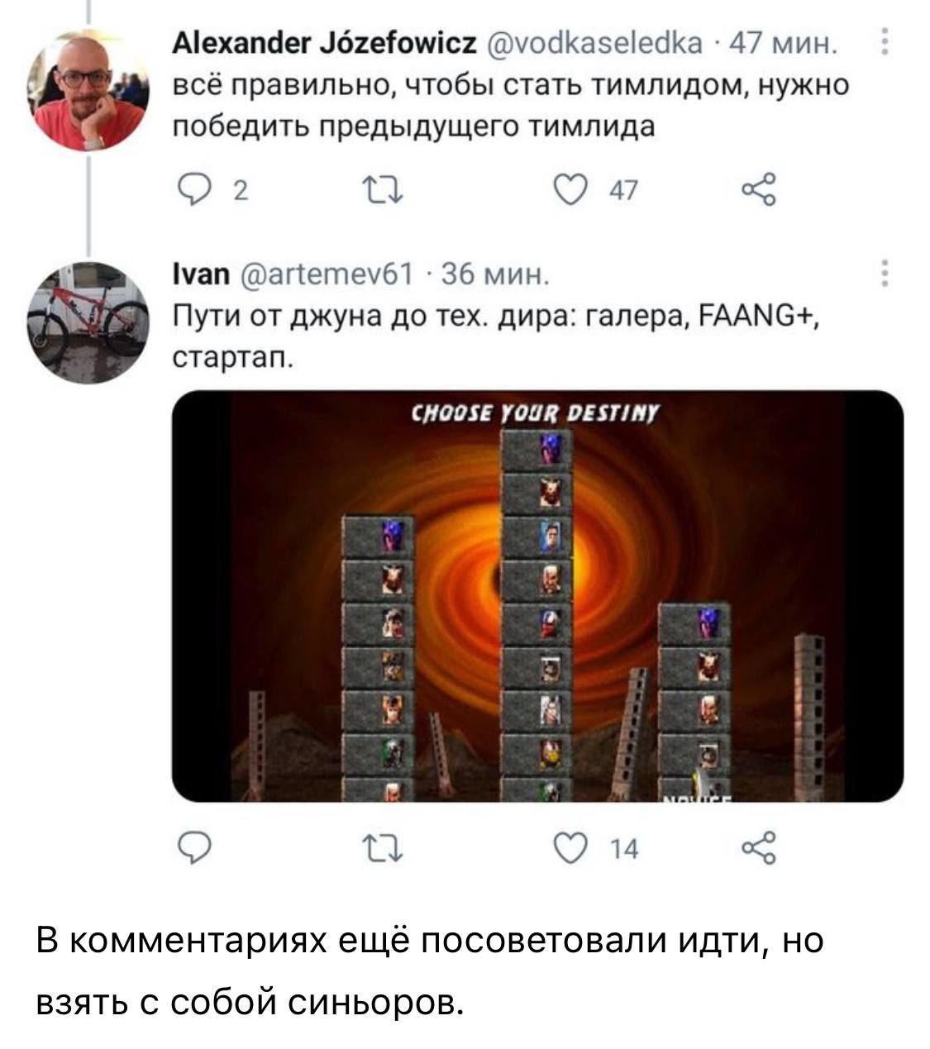
Task: Open more options for Ivan's tweet
Action: pyautogui.click(x=885, y=273)
